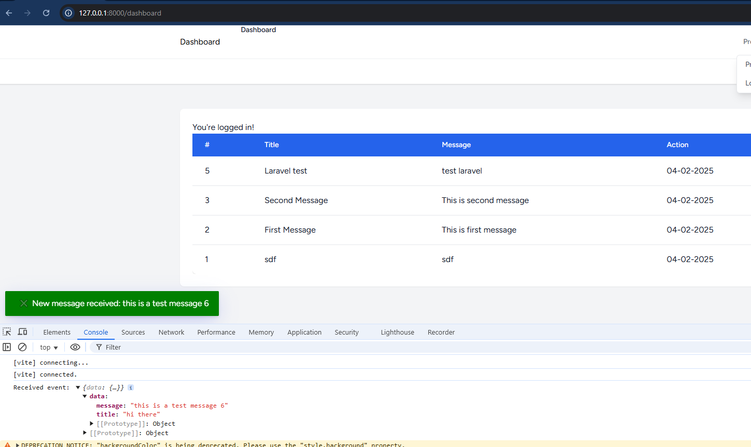Dismiss the green new message toast
751x447 pixels.
click(x=23, y=303)
